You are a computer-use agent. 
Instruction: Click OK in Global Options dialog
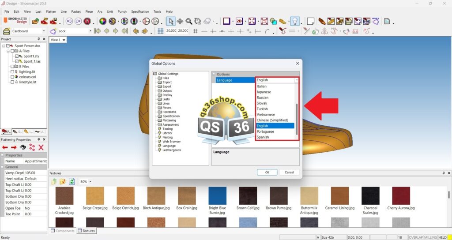(x=267, y=172)
